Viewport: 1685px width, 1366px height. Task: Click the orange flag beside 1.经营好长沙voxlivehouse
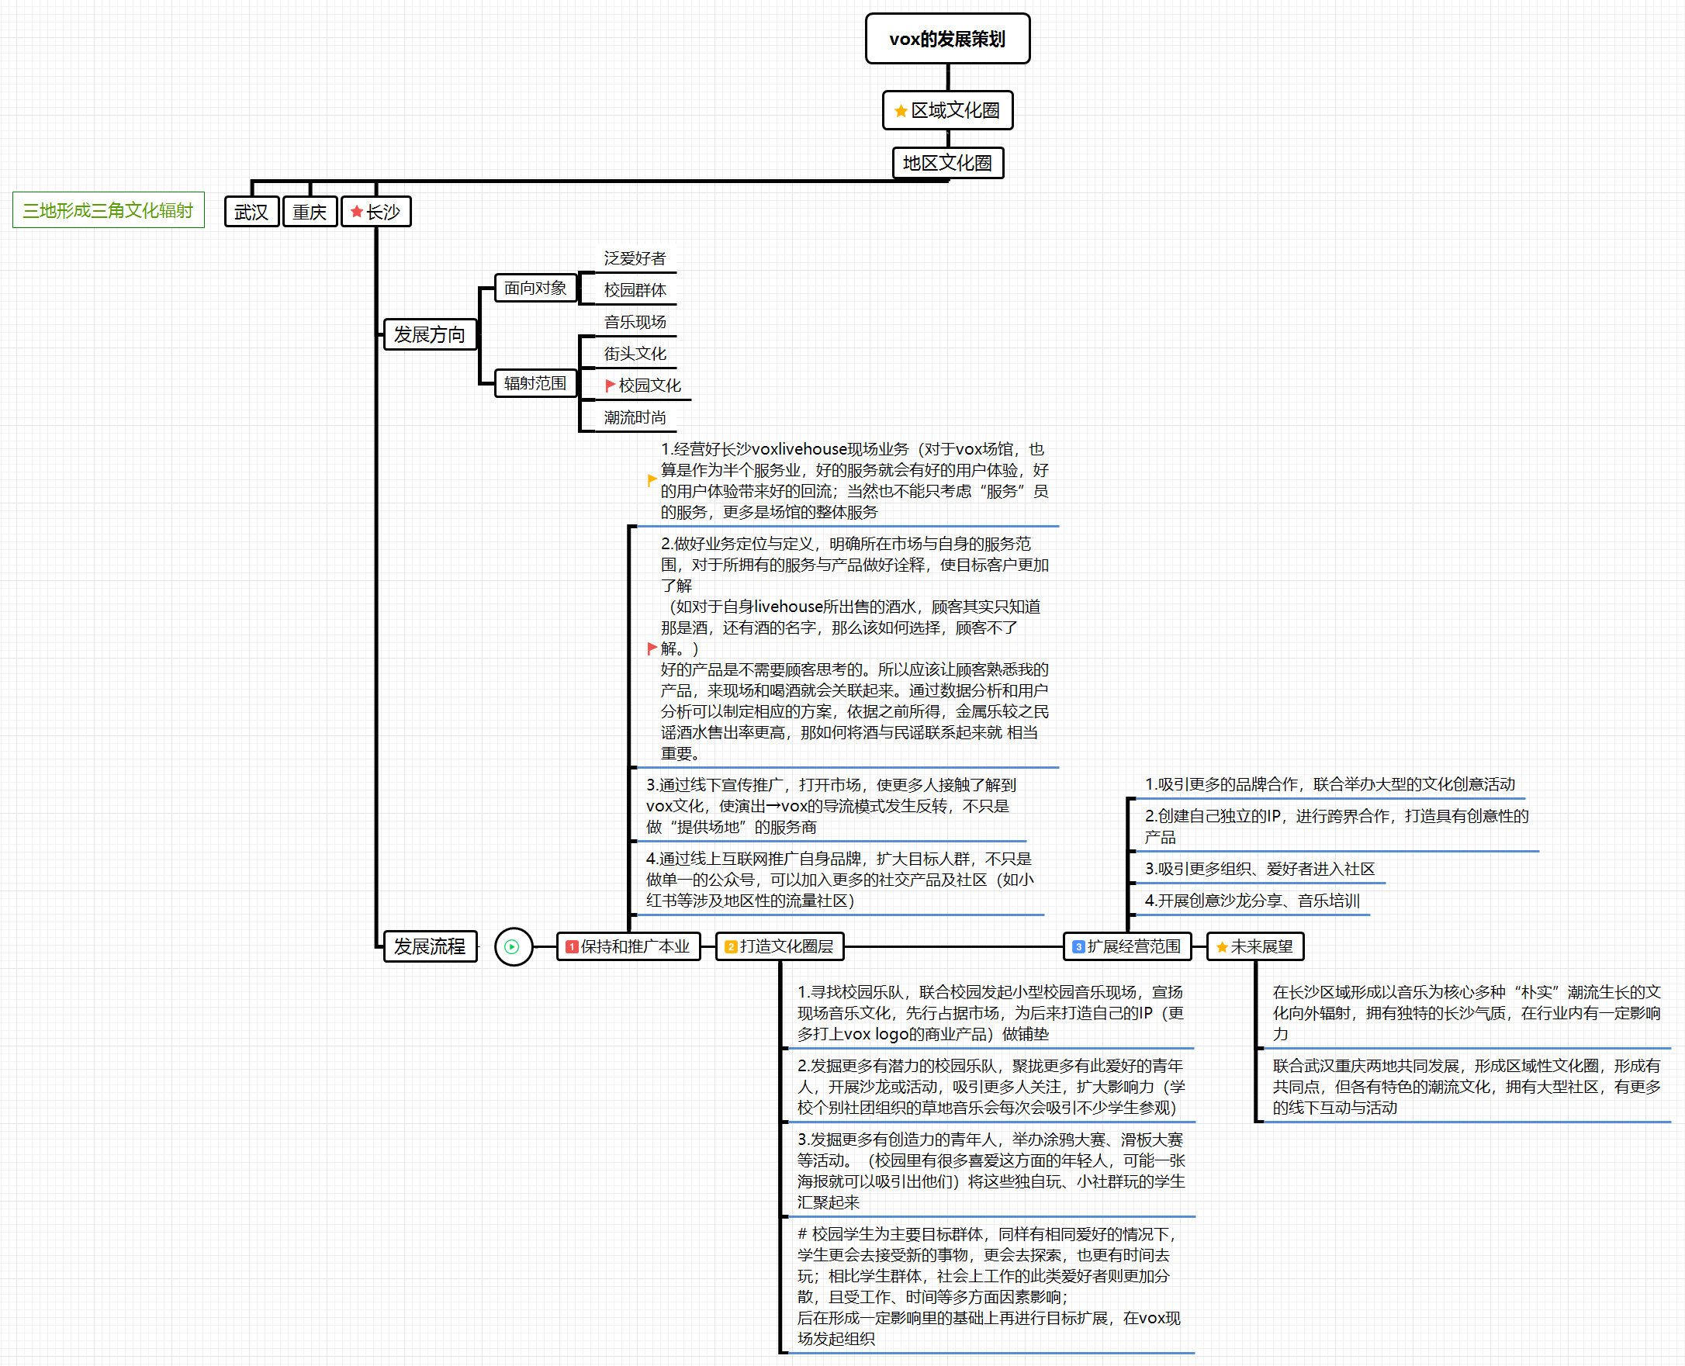pos(652,480)
